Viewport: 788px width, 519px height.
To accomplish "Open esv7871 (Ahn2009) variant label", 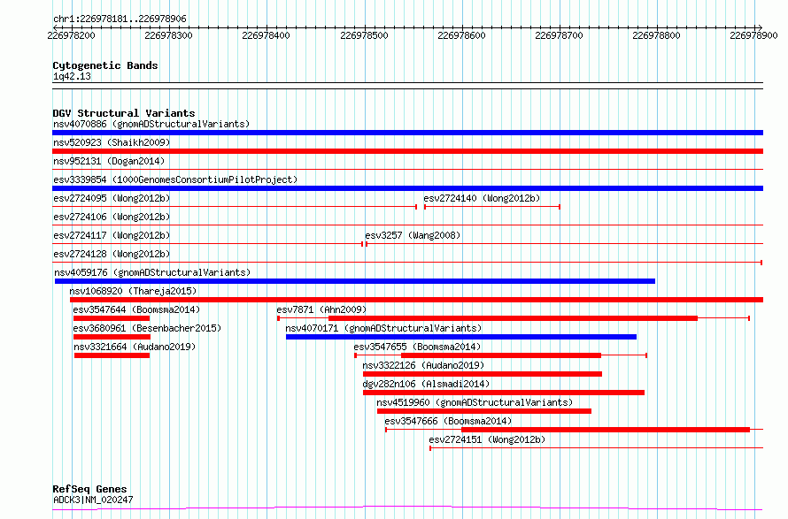I will point(321,309).
